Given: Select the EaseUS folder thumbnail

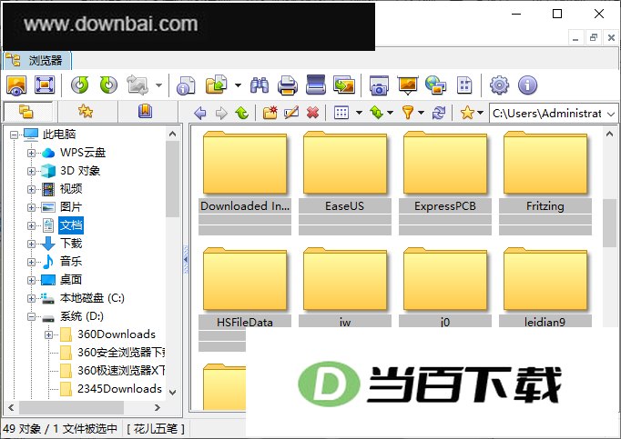Looking at the screenshot, I should pos(345,182).
